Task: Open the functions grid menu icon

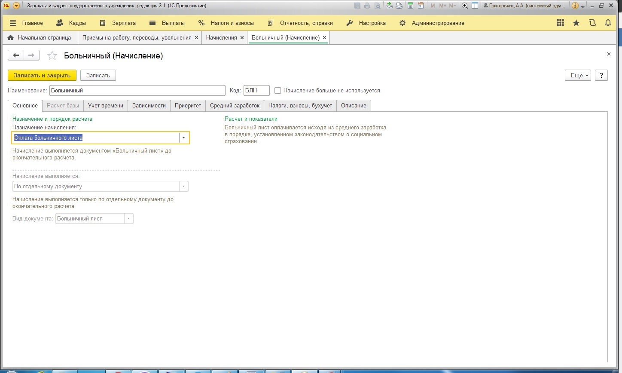Action: [x=560, y=23]
